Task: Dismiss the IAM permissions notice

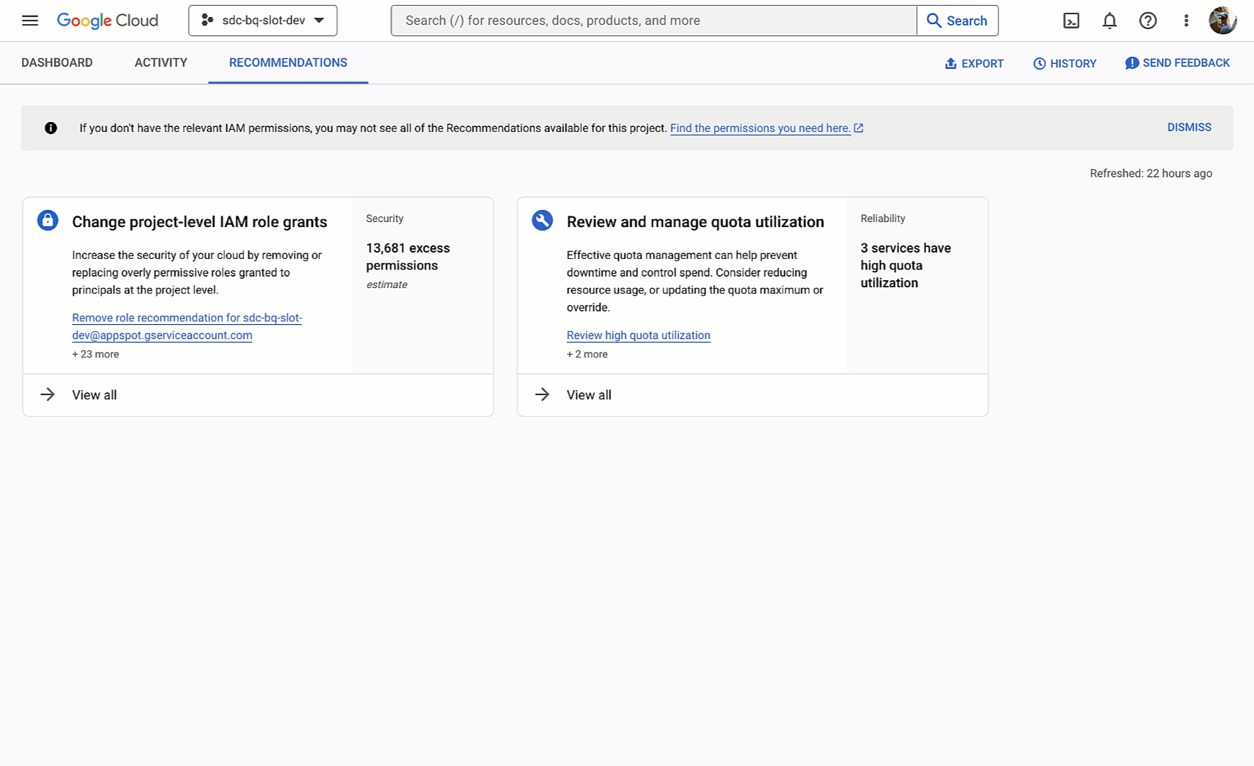Action: 1189,128
